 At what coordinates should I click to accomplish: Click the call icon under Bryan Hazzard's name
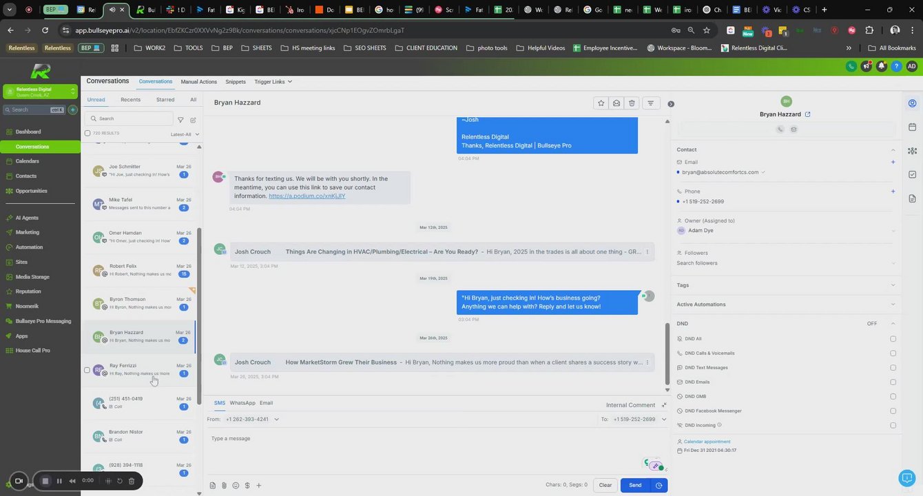[780, 130]
